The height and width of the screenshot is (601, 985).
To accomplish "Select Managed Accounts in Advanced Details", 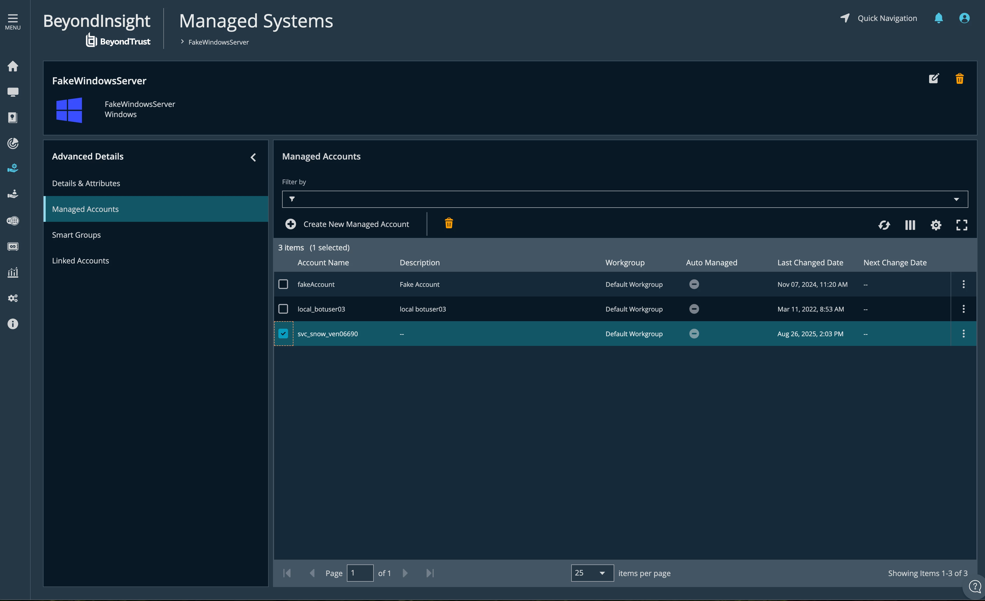I will click(x=156, y=209).
